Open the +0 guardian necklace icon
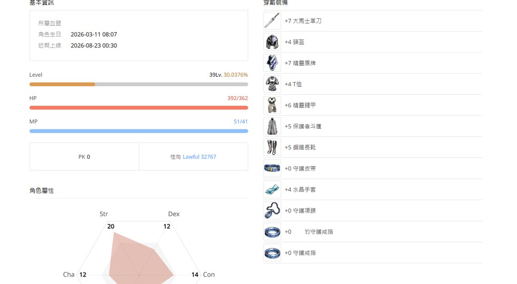This screenshot has width=517, height=284. 272,210
